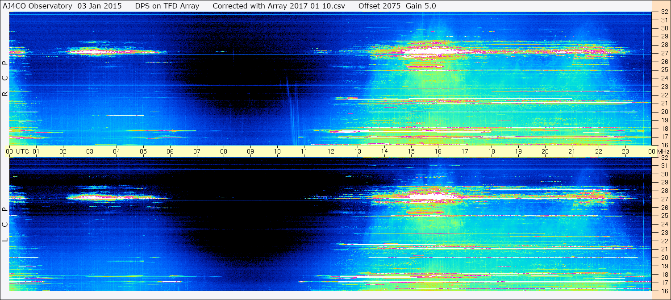Screen dimensions: 671x300
Task: Click the '00 UTC' label at time axis start
Action: coord(17,151)
